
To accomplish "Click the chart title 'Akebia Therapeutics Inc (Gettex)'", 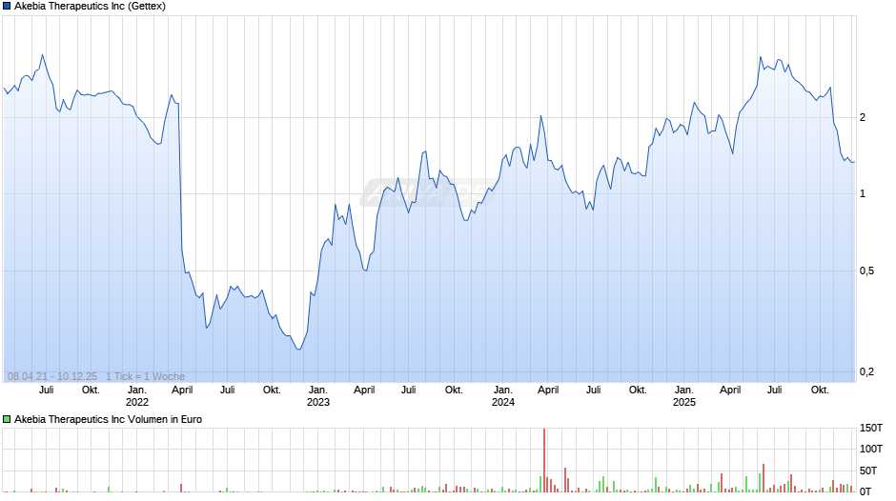I will coord(90,7).
